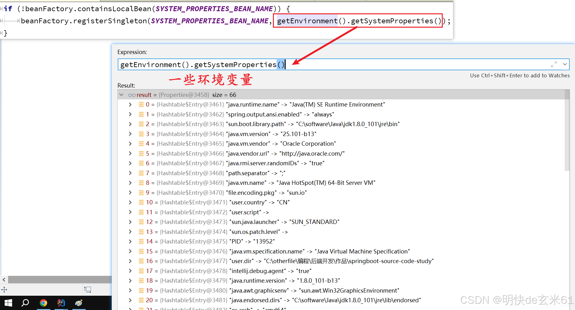Click getSystemProperties() call in editor code

click(396, 21)
